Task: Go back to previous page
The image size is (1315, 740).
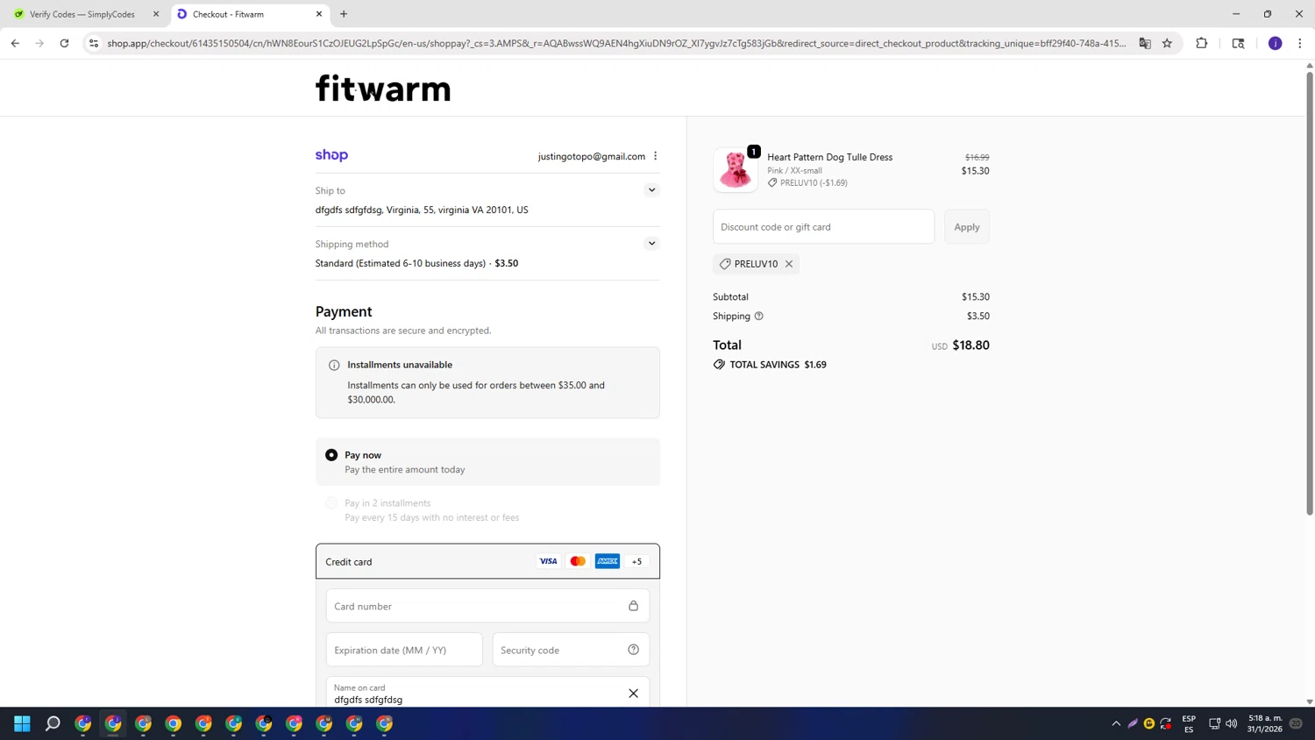Action: pos(15,43)
